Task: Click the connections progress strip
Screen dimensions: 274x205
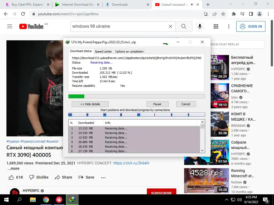Action: point(137,115)
